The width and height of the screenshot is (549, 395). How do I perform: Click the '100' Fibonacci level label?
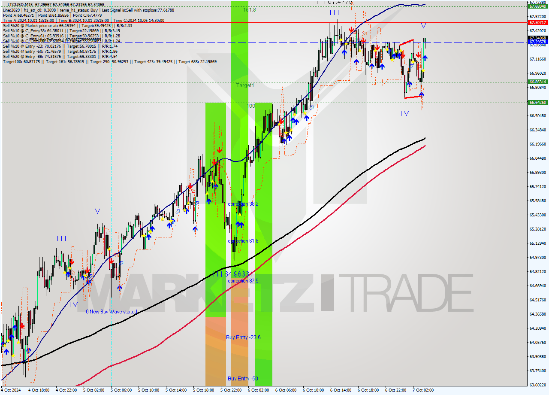pyautogui.click(x=251, y=106)
